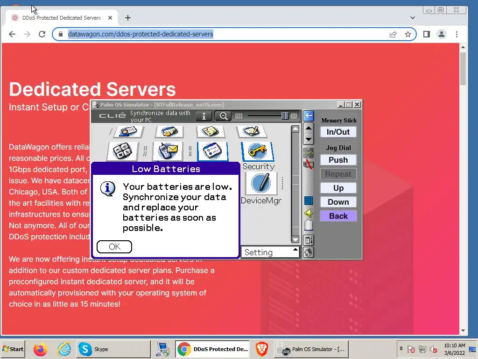Image resolution: width=478 pixels, height=359 pixels.
Task: Click the Jog Dial Back button
Action: click(x=338, y=216)
